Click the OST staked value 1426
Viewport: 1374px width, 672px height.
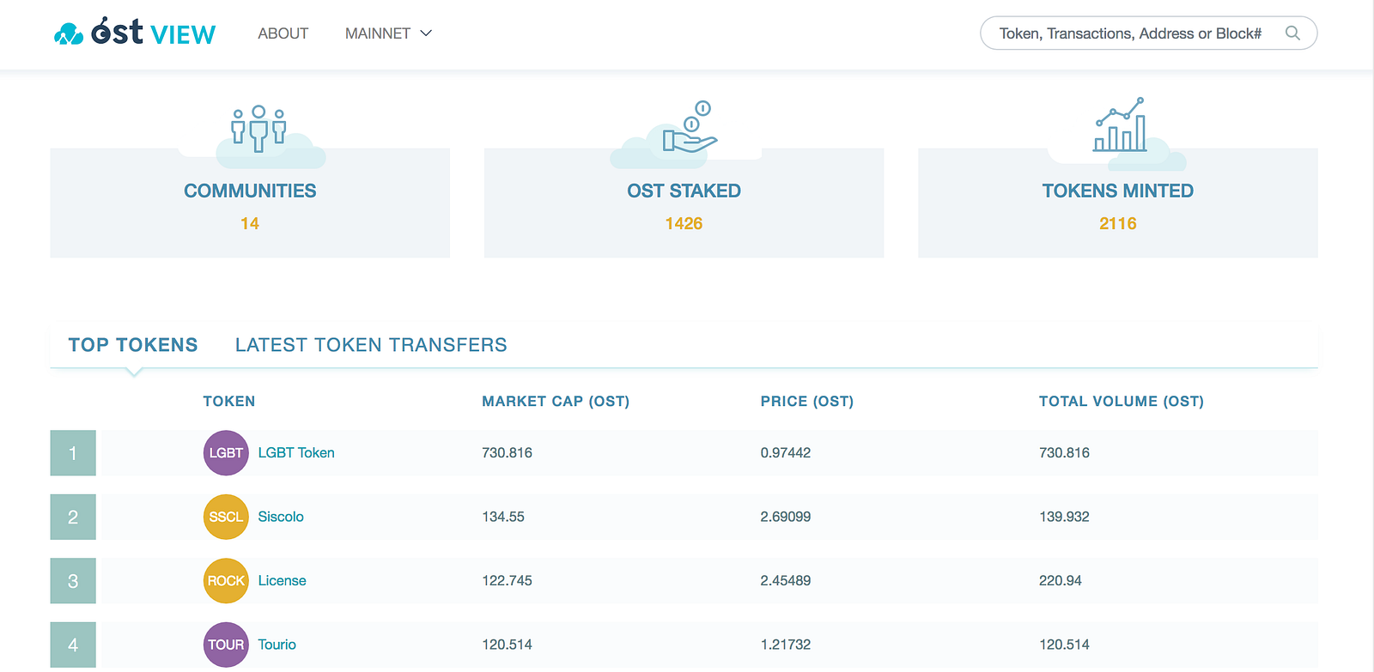coord(684,224)
